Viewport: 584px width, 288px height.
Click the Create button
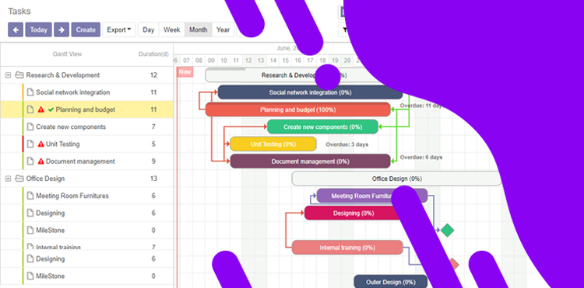[x=86, y=29]
